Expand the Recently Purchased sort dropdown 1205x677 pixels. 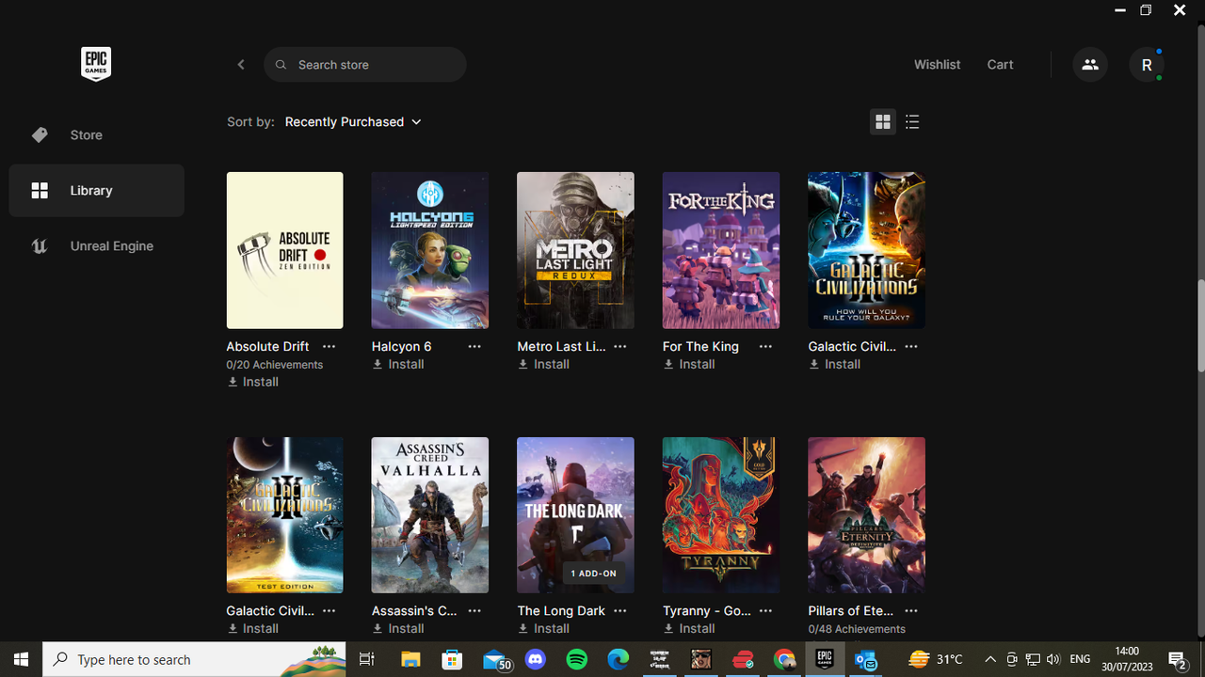[353, 122]
